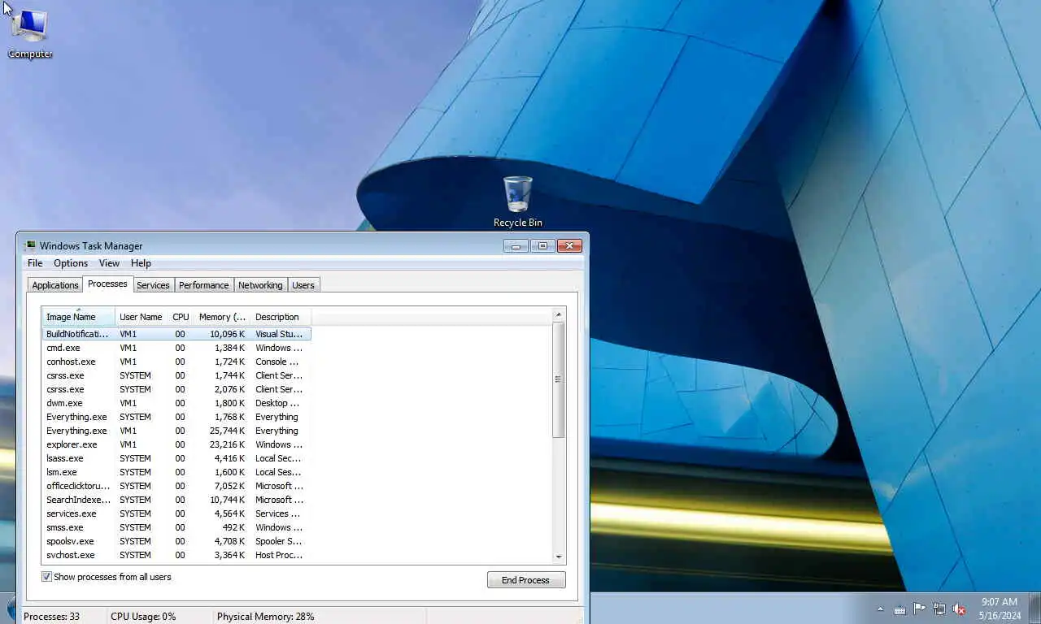
Task: Sort by Description column header
Action: point(281,317)
